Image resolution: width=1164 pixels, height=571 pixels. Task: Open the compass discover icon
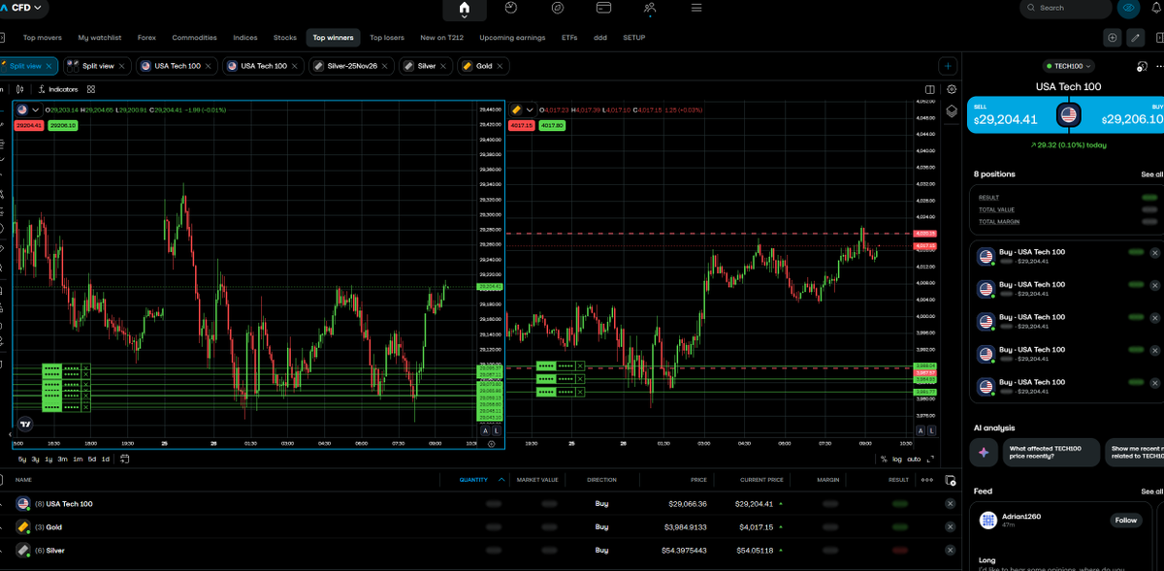pyautogui.click(x=558, y=8)
